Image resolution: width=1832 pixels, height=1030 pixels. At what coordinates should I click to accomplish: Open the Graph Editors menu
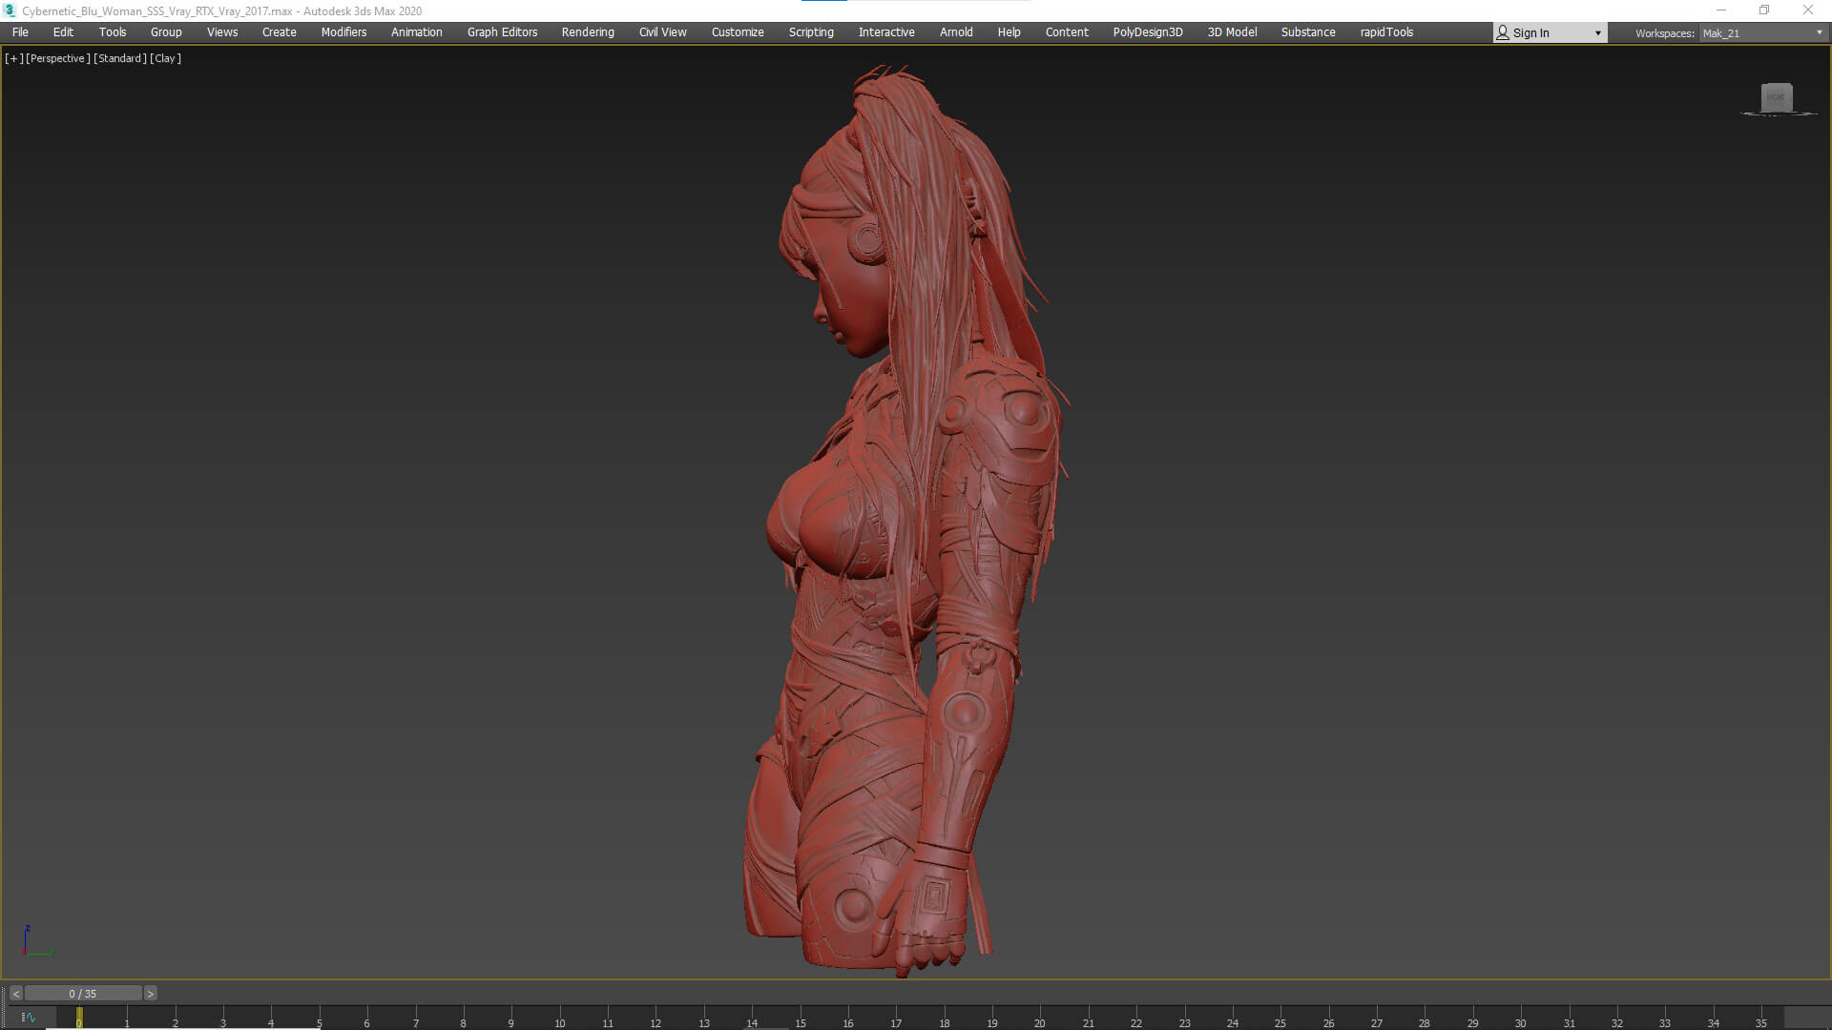502,32
